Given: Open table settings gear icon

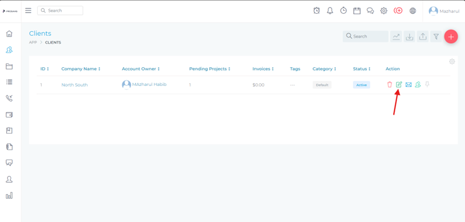Looking at the screenshot, I should [452, 61].
